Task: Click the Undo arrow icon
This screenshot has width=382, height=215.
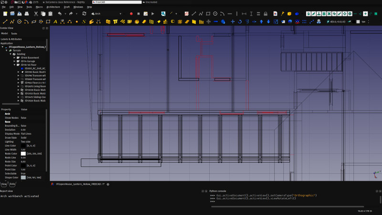Action: click(x=60, y=14)
